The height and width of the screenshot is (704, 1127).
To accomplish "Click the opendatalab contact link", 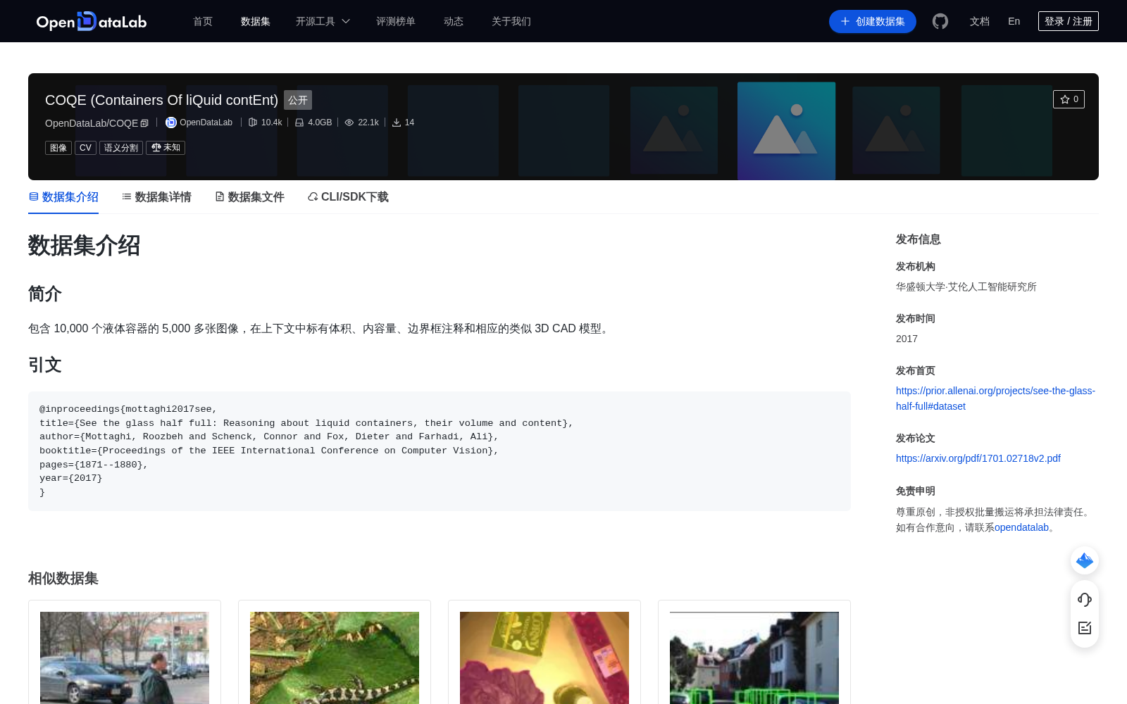I will coord(1021,527).
